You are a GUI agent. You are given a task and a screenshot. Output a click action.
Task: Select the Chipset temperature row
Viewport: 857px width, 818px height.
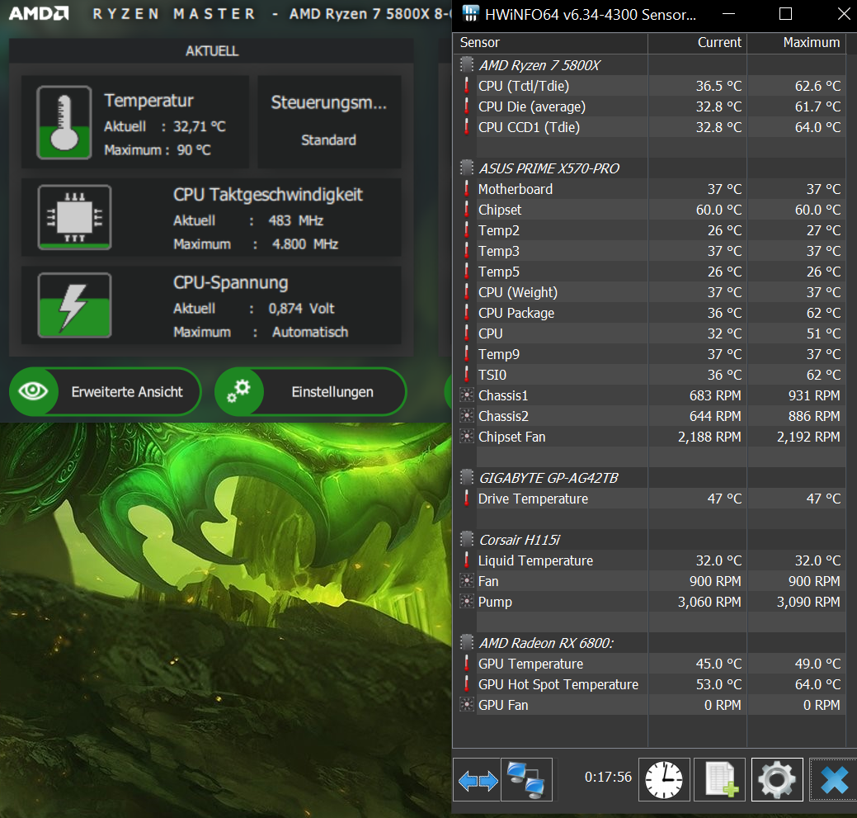(x=650, y=210)
